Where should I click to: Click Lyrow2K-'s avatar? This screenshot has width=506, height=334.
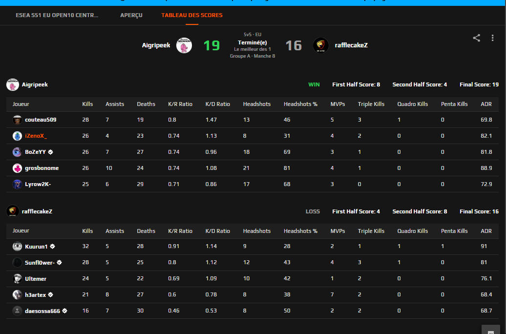(x=17, y=184)
